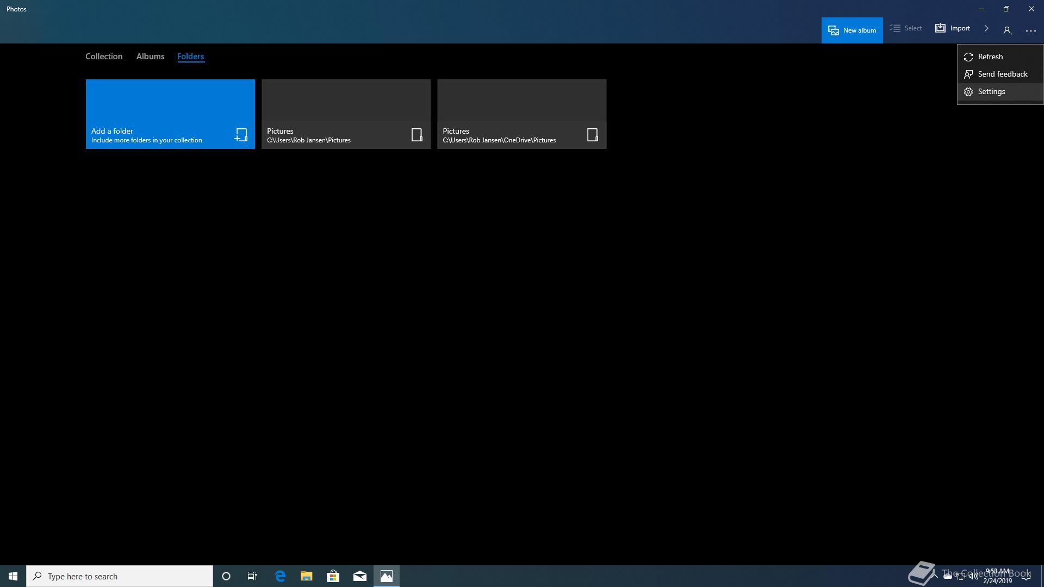1044x587 pixels.
Task: Close the Photos window
Action: (1031, 9)
